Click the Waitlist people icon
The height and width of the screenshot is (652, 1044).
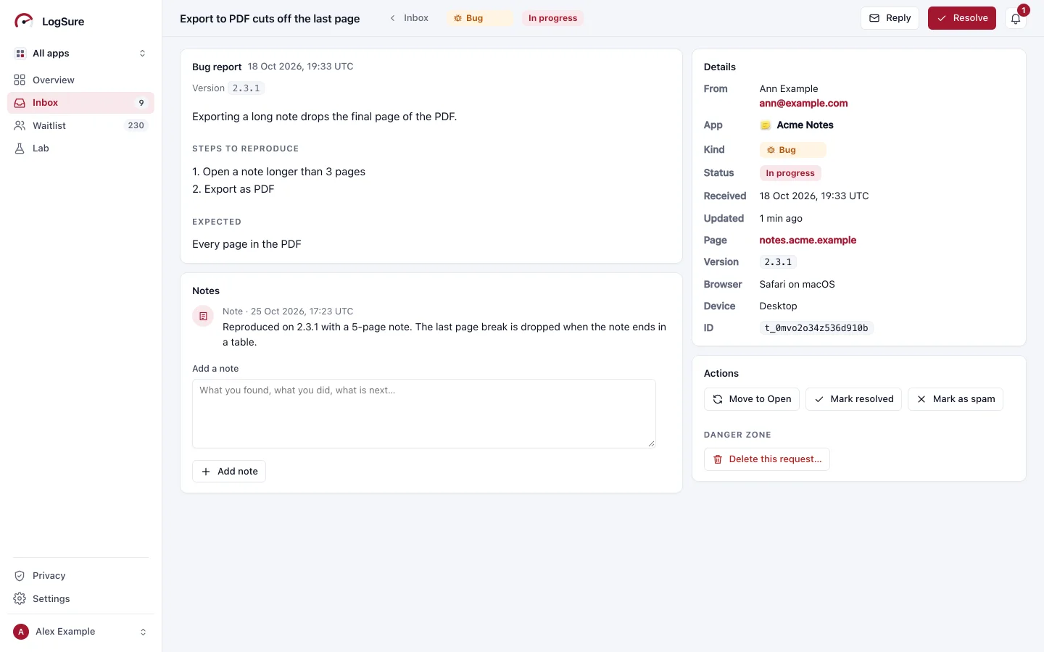pos(20,126)
